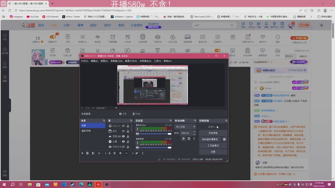Enable 工作室模式 studio mode

point(213,145)
